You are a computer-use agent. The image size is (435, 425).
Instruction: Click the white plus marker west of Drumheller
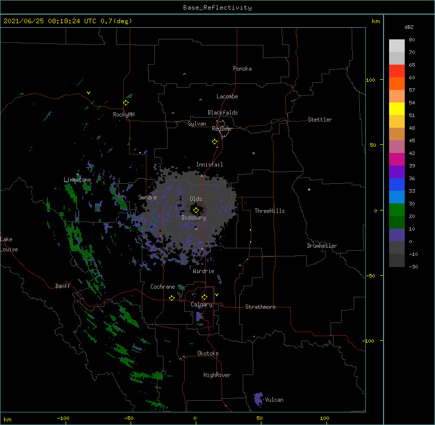309,189
